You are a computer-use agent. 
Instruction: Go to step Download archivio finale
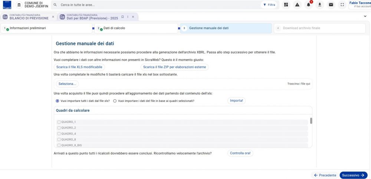[x=320, y=28]
